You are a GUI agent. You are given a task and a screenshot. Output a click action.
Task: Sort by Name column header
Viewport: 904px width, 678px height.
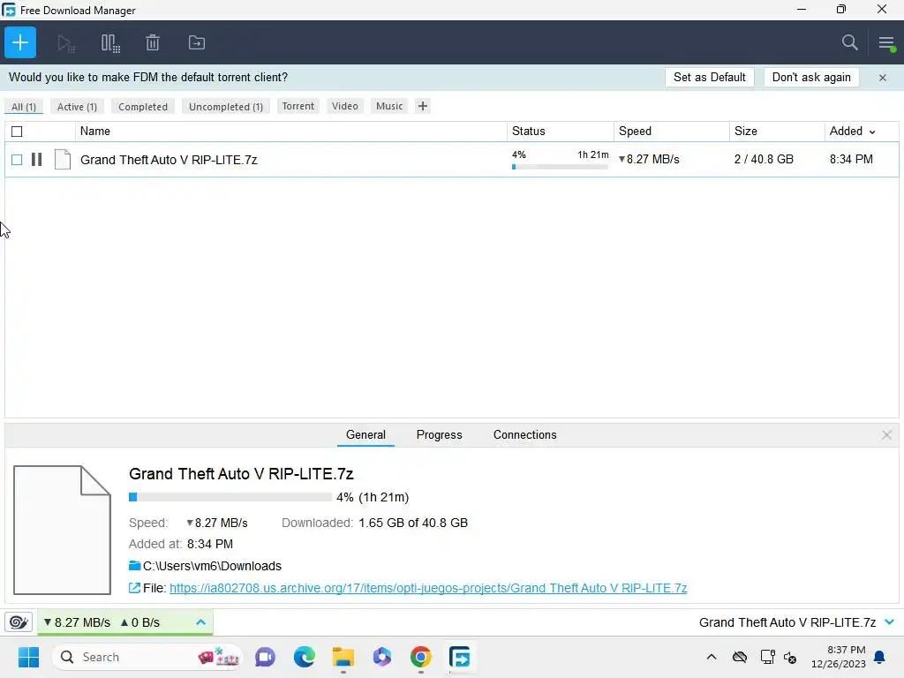pyautogui.click(x=95, y=131)
